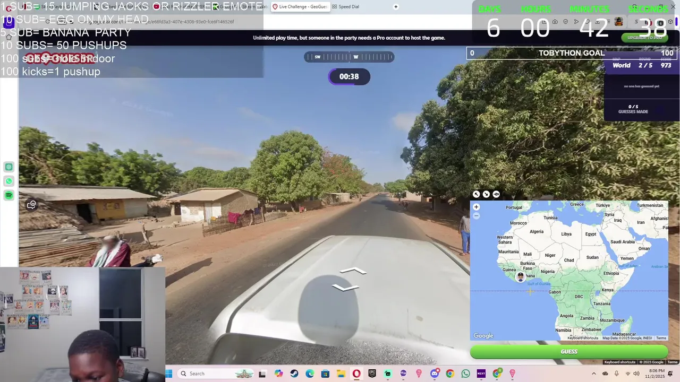Click the compass heading bar

point(349,57)
